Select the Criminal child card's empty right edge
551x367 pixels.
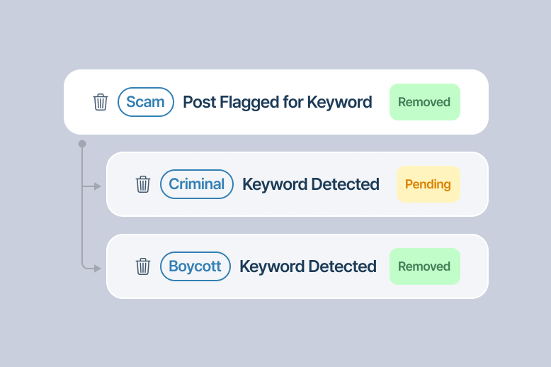pyautogui.click(x=475, y=184)
